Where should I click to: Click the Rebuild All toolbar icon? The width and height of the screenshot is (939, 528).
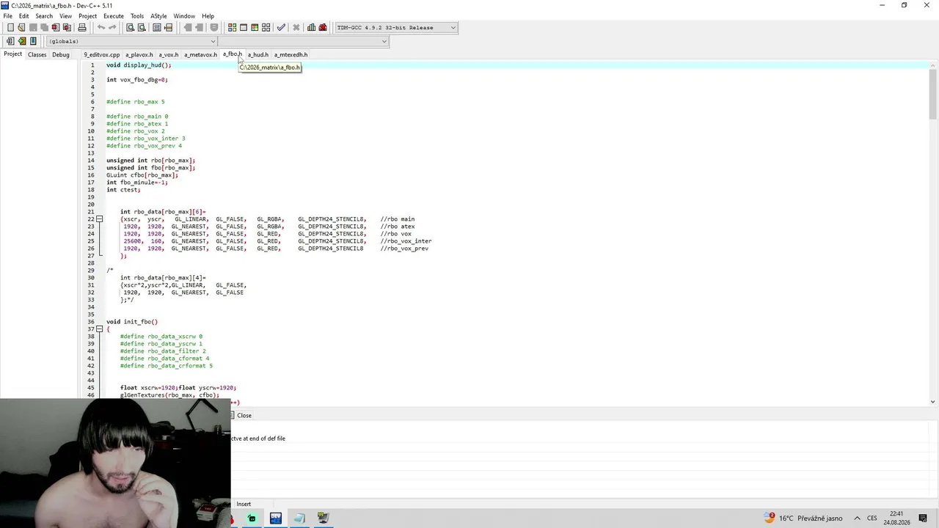click(266, 27)
